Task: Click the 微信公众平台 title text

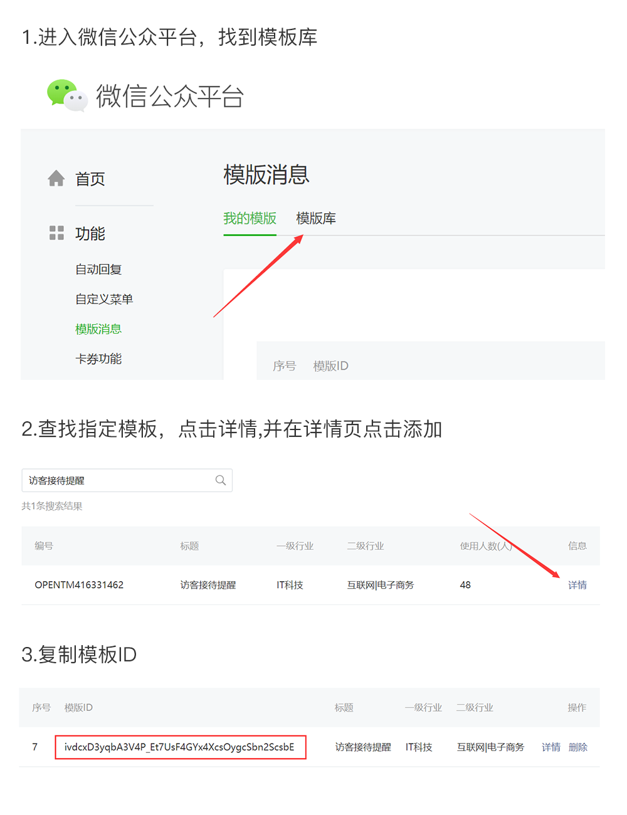Action: [x=169, y=96]
